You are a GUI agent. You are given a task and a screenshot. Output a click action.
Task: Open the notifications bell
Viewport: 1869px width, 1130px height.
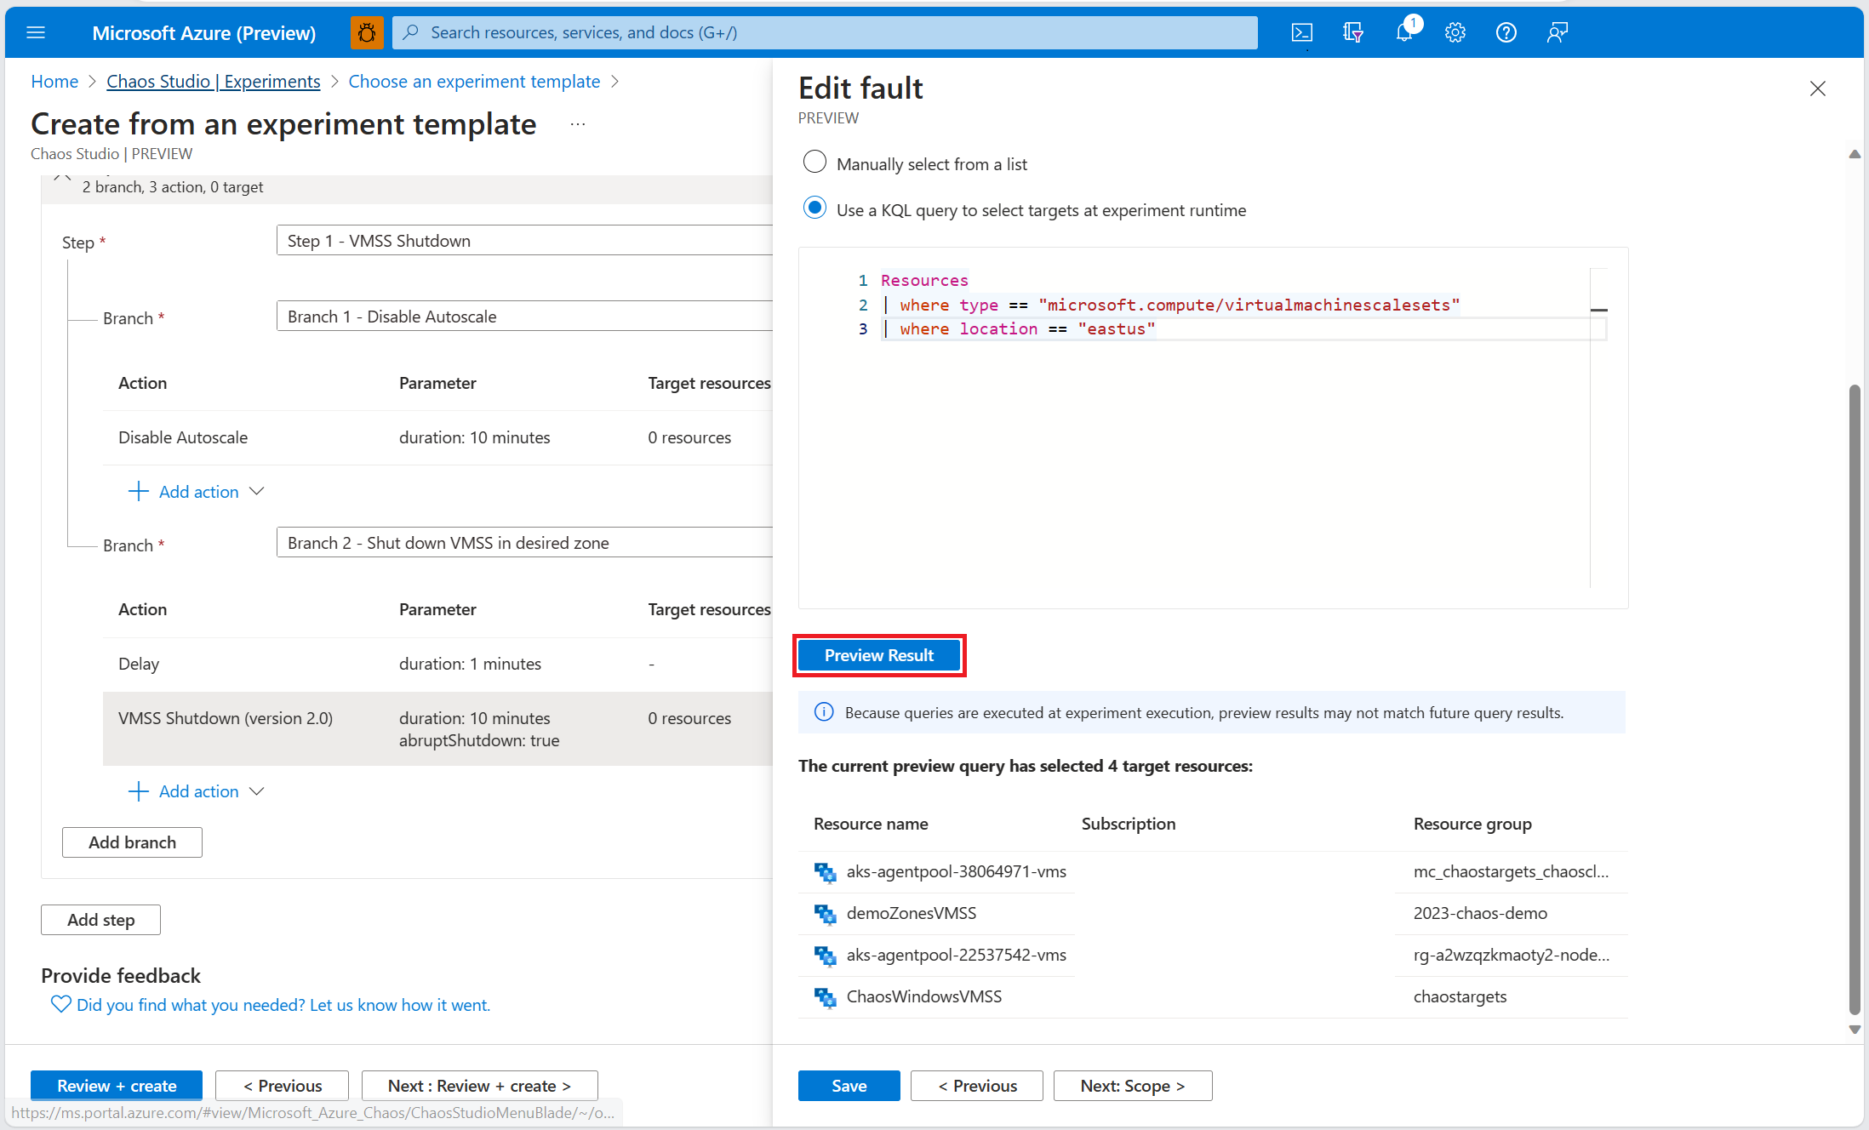tap(1403, 32)
